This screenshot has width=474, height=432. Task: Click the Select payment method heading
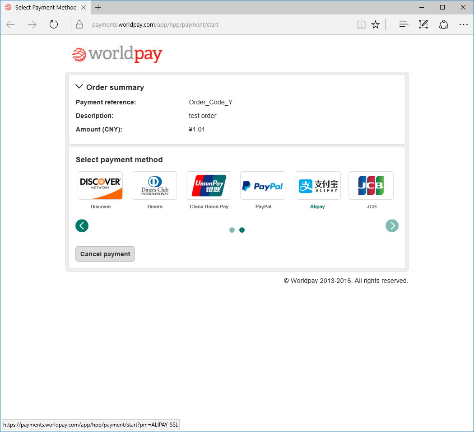point(119,160)
